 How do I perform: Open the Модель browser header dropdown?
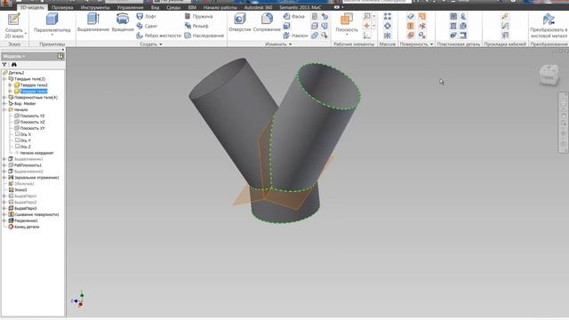click(14, 57)
